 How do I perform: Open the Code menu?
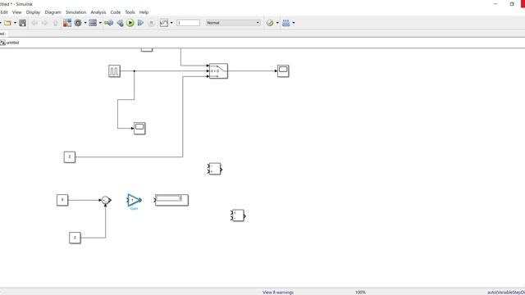[x=116, y=12]
